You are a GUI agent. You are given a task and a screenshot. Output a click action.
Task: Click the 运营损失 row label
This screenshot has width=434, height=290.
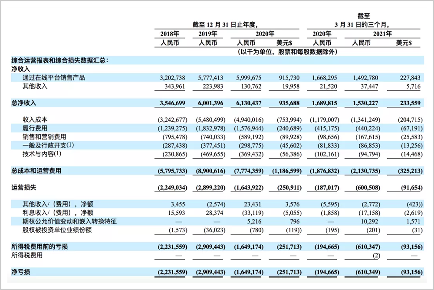[x=23, y=187]
